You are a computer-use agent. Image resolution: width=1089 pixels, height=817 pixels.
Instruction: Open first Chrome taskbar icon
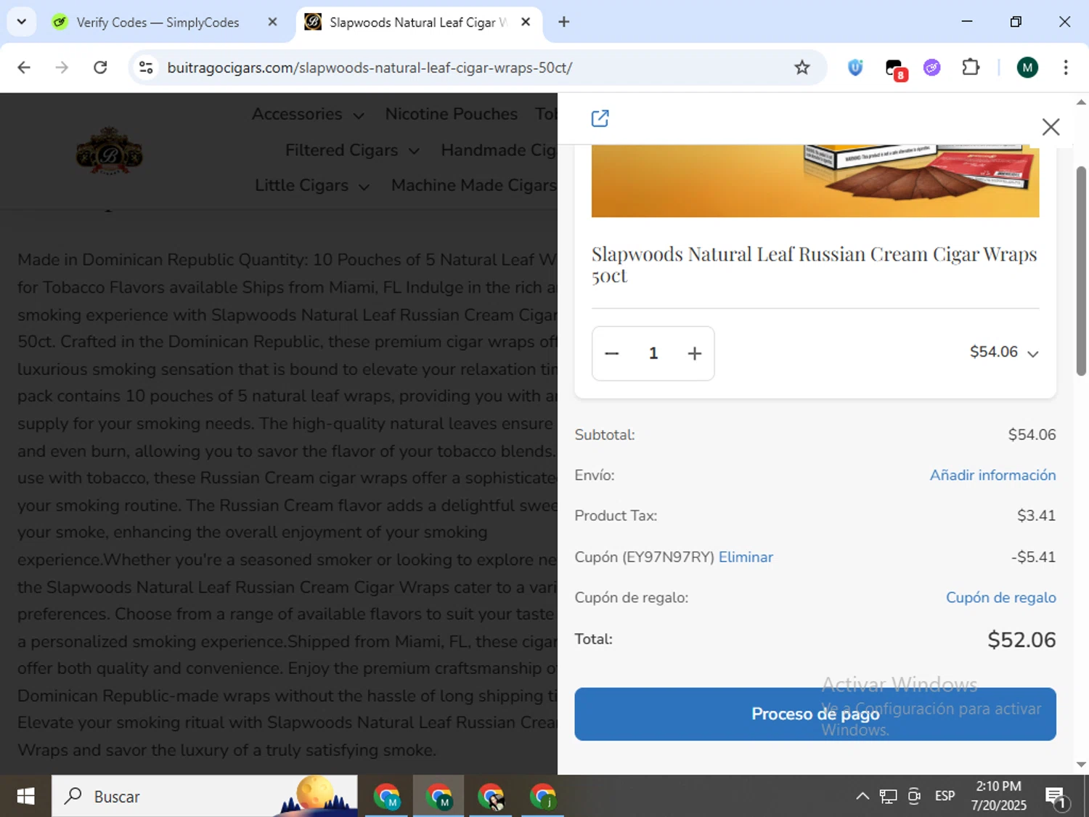pyautogui.click(x=387, y=797)
